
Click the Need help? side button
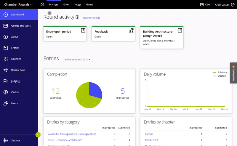point(233,73)
